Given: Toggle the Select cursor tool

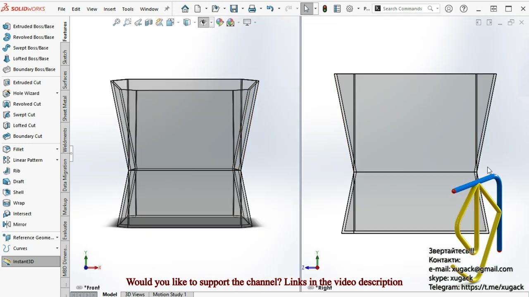Looking at the screenshot, I should tap(306, 9).
